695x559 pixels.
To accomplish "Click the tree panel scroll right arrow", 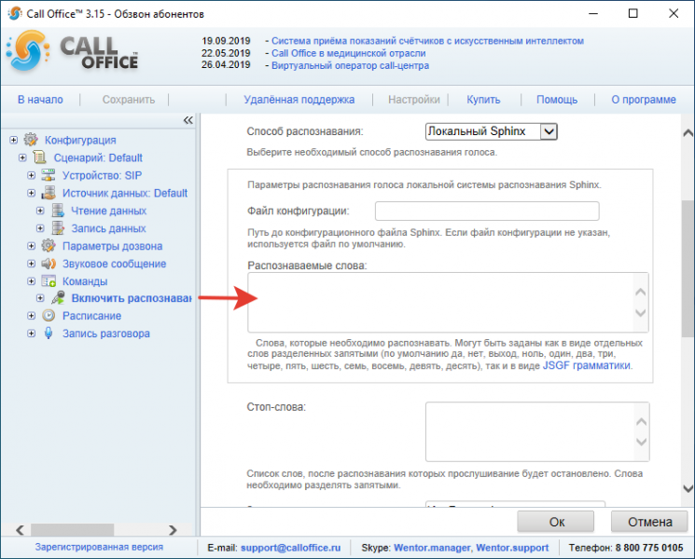I will pos(173,529).
